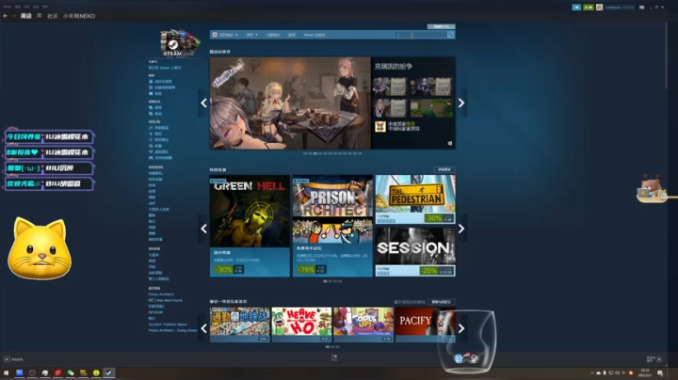Open 由鉴赏家推荐 in the sidebar
This screenshot has width=678, height=380.
165,87
